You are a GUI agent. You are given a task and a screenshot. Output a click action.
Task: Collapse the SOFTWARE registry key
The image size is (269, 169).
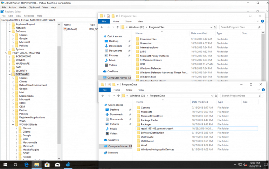(10, 74)
